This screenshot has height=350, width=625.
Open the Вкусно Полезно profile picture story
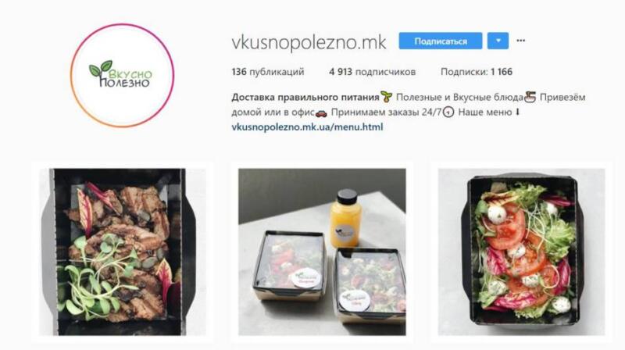(x=123, y=75)
